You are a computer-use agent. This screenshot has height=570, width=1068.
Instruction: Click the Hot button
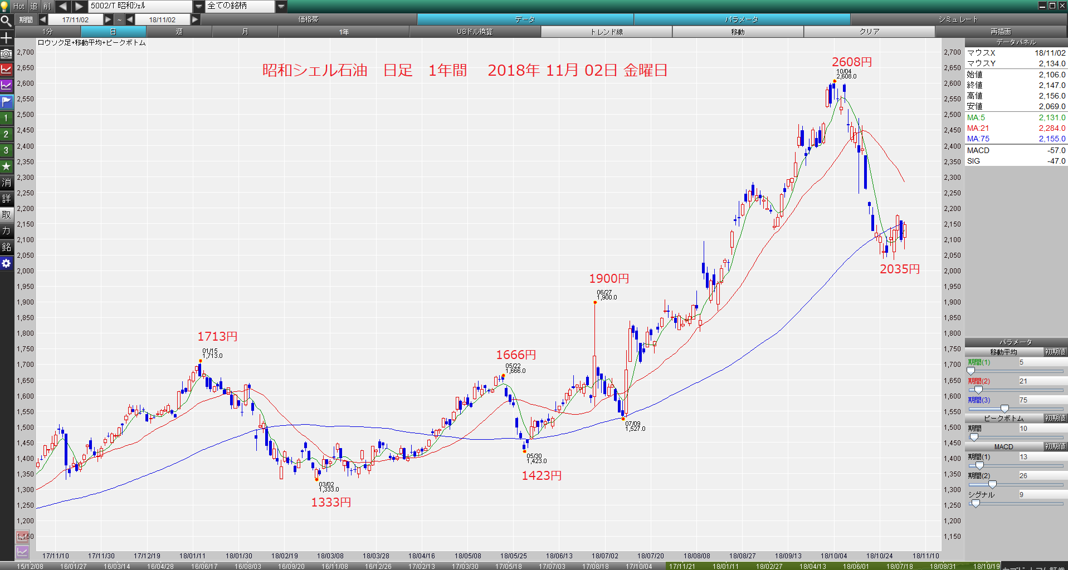[x=19, y=6]
